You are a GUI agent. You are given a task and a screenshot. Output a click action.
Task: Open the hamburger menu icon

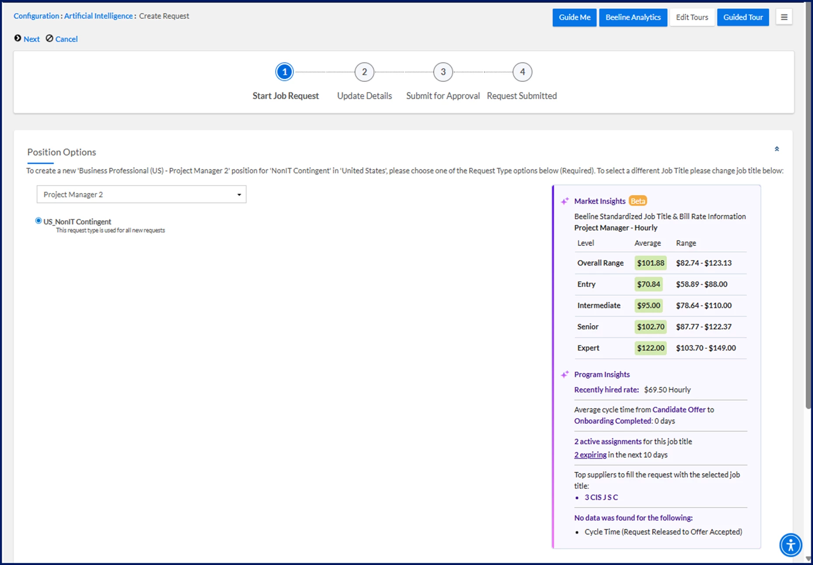(784, 17)
